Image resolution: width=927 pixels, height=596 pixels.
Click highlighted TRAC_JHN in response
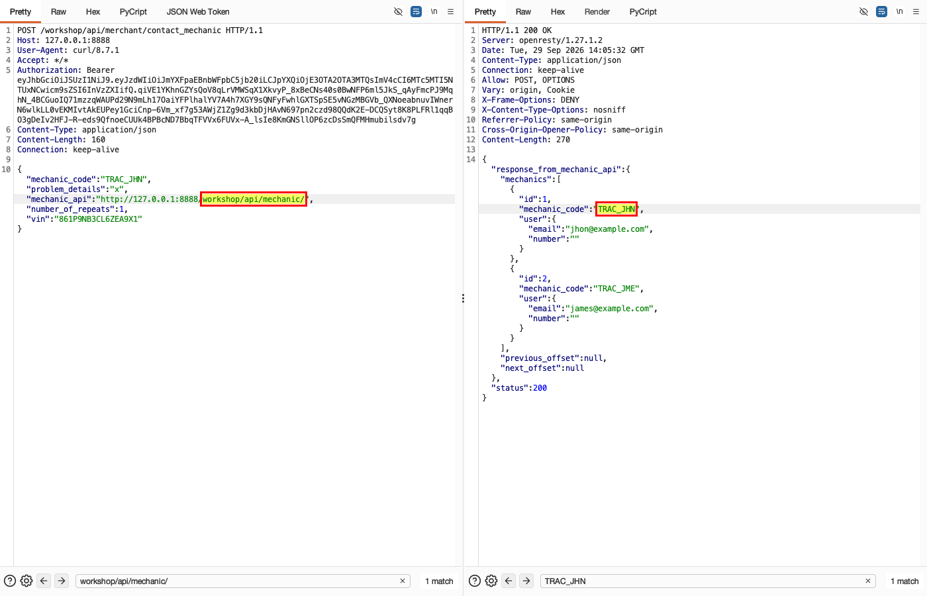pyautogui.click(x=616, y=209)
